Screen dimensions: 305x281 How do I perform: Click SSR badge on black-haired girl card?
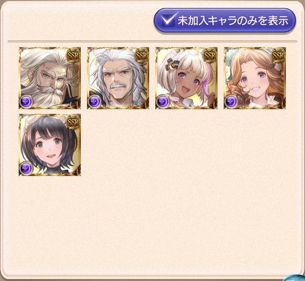click(x=73, y=122)
